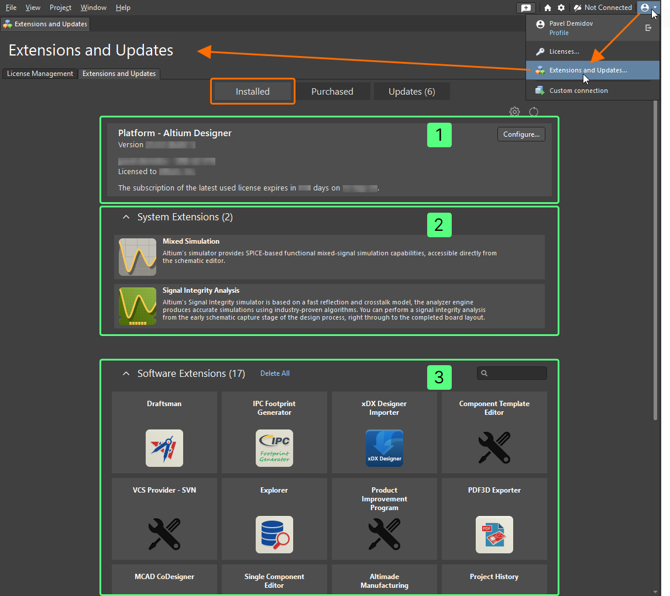Switch to the License Management tab
The height and width of the screenshot is (596, 670).
click(x=40, y=74)
